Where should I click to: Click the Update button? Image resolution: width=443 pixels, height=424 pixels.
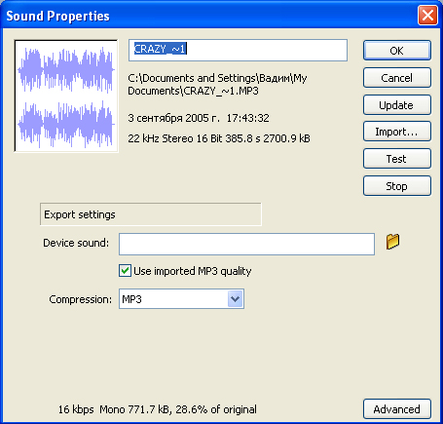[397, 105]
